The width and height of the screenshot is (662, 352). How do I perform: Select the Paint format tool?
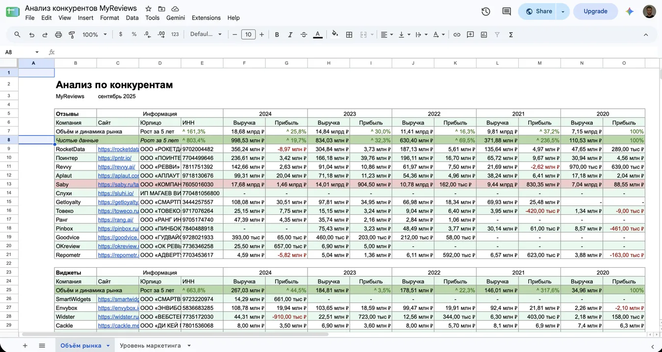tap(72, 35)
